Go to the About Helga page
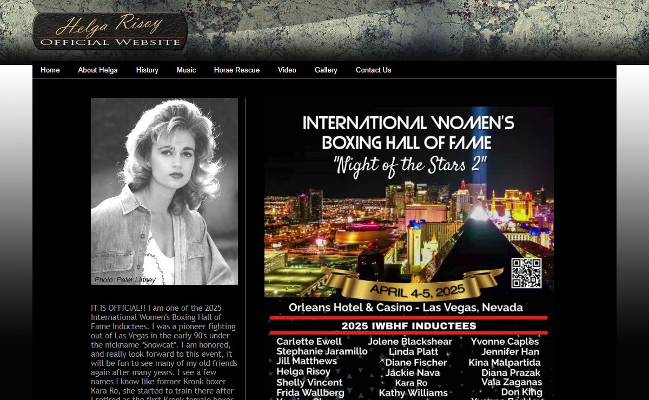This screenshot has height=400, width=649. coord(98,70)
